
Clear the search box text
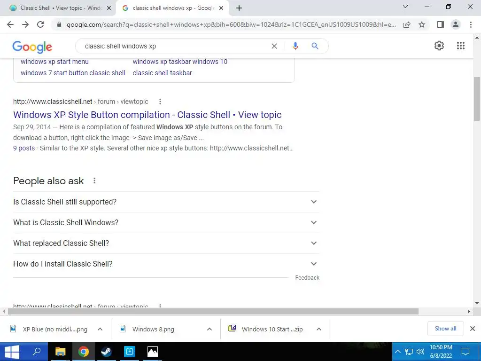point(274,46)
